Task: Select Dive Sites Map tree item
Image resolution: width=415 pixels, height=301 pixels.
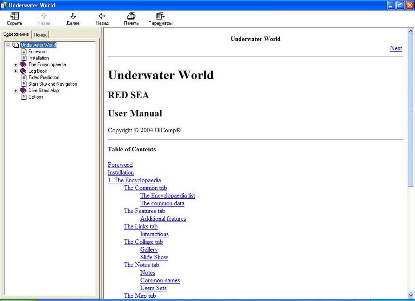Action: [x=44, y=90]
